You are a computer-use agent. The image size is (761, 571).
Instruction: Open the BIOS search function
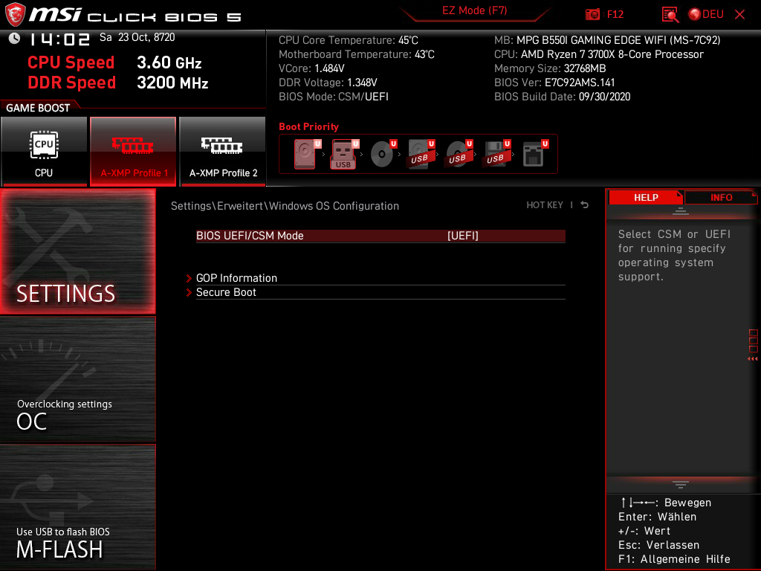670,13
